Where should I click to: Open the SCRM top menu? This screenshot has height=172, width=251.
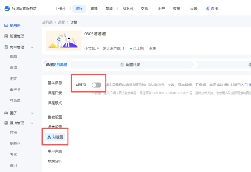[x=128, y=9]
